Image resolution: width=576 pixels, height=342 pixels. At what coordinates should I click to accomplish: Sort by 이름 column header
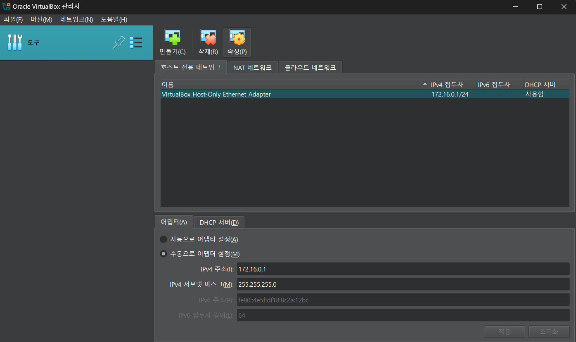(294, 85)
